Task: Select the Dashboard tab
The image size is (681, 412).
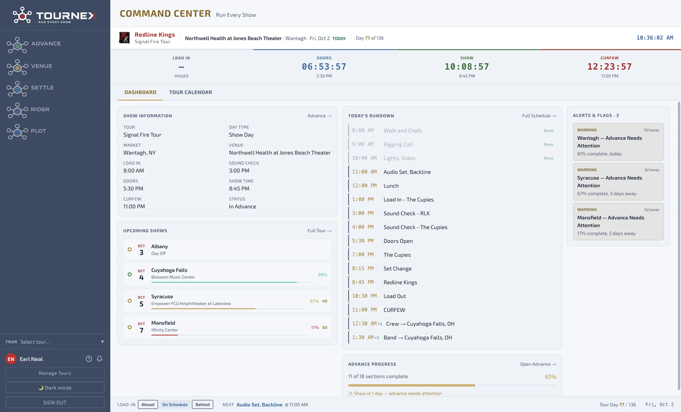Action: point(140,92)
